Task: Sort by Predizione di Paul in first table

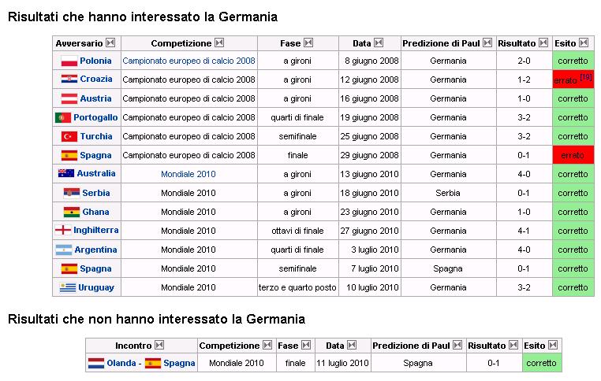Action: tap(487, 43)
